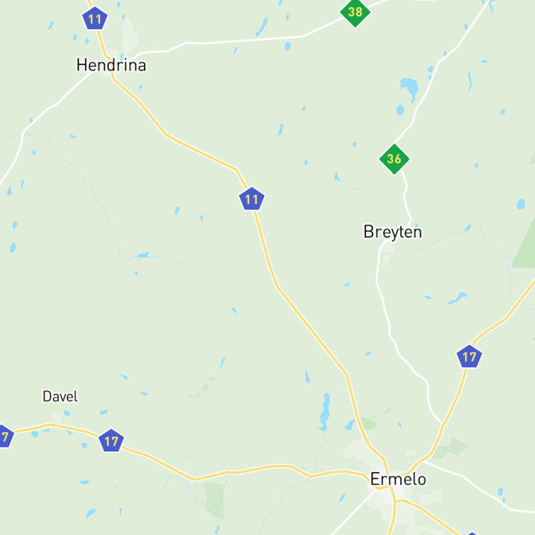Screen dimensions: 535x535
Task: Click the large lake north of route 36 marker
Action: point(409,88)
